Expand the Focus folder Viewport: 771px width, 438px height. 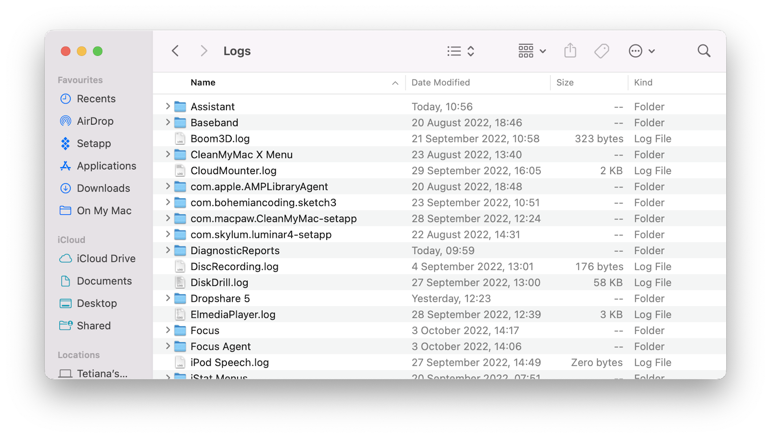point(168,330)
